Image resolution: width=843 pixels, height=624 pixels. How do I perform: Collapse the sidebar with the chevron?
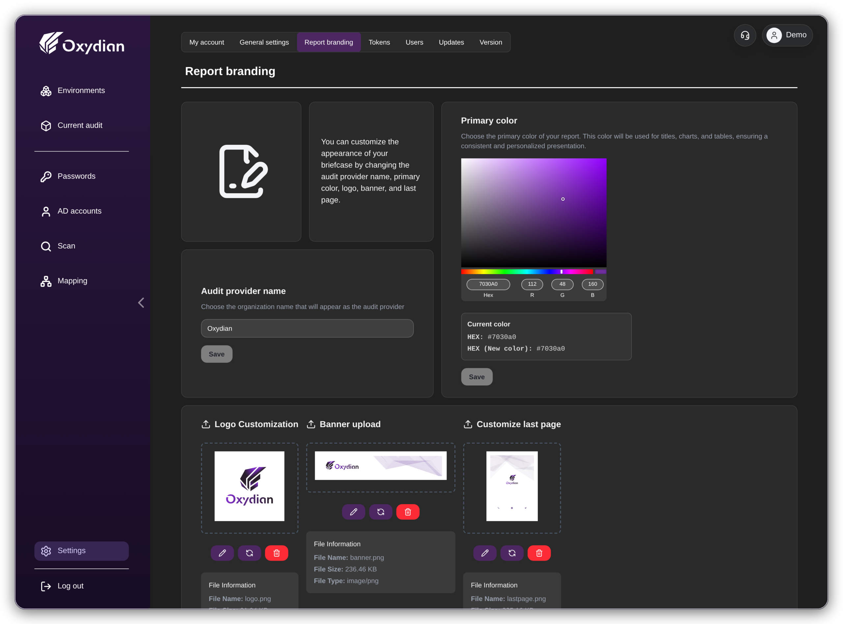click(x=141, y=302)
